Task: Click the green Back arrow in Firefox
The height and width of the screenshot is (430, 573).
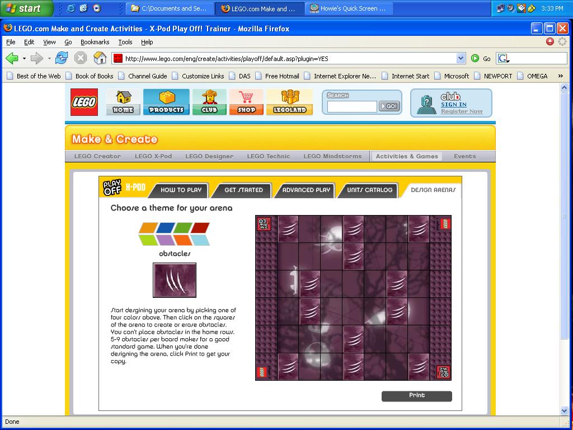Action: click(12, 58)
